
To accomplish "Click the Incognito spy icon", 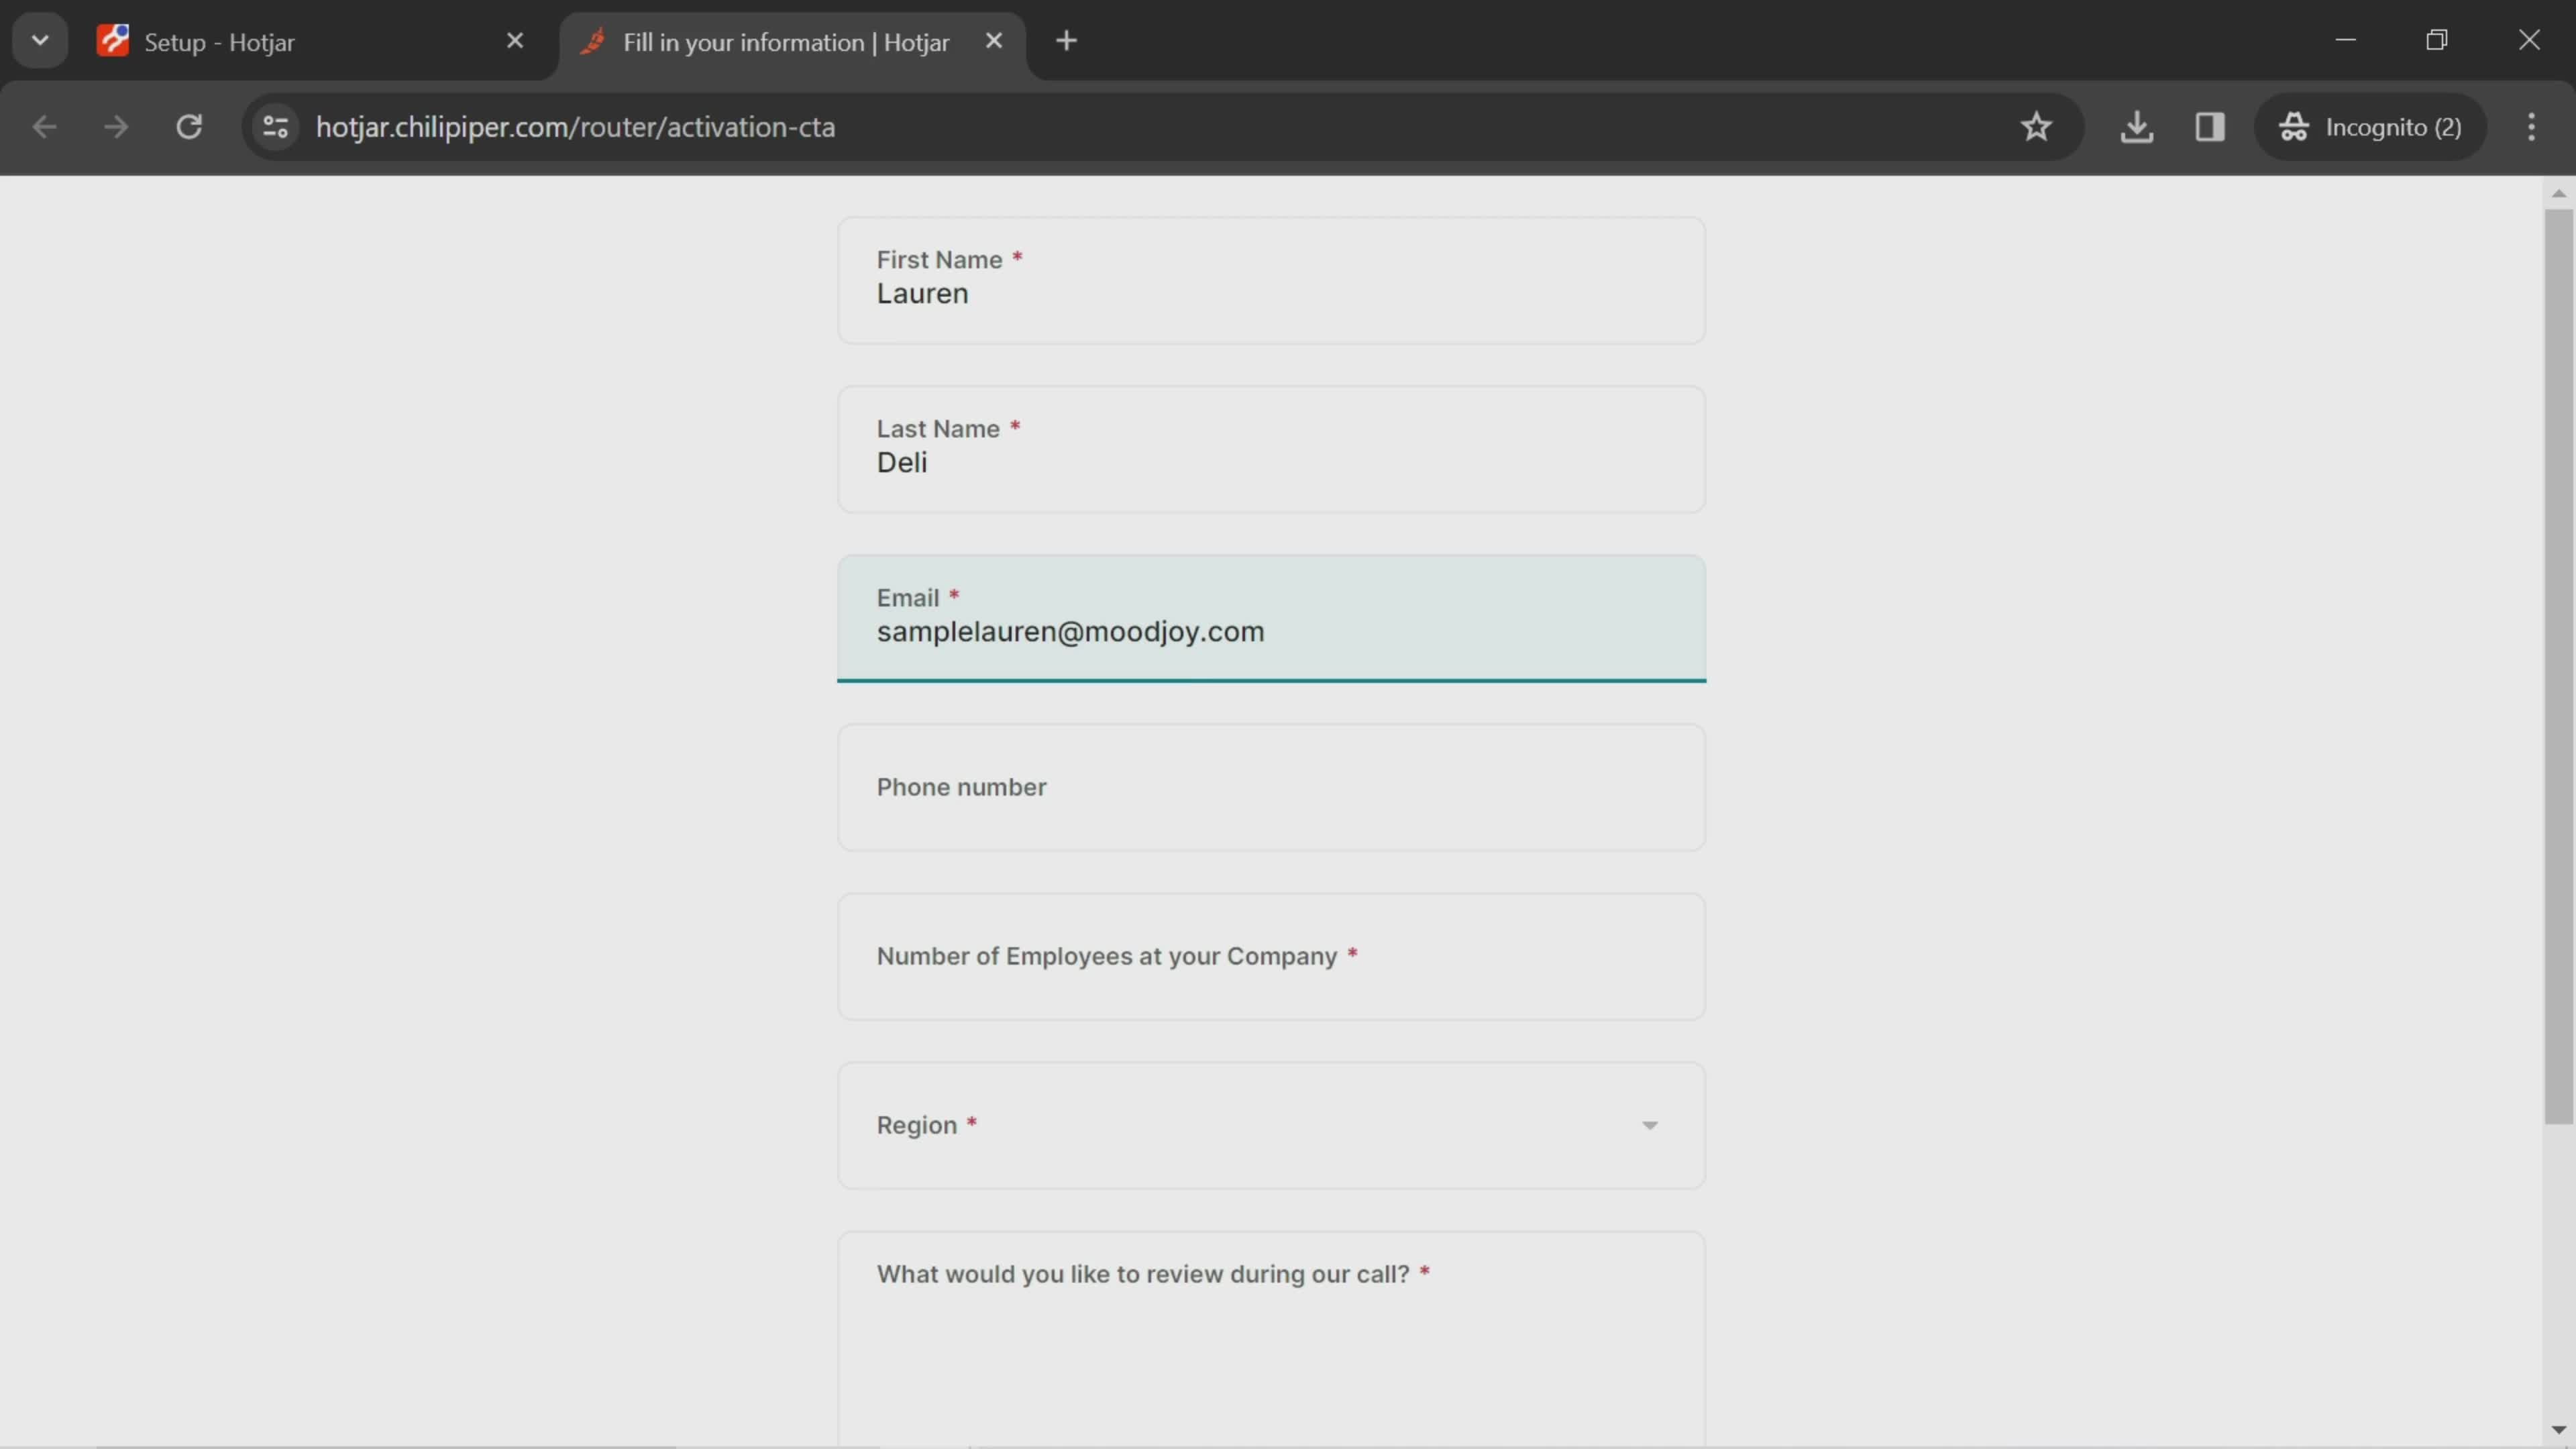I will pyautogui.click(x=2293, y=127).
